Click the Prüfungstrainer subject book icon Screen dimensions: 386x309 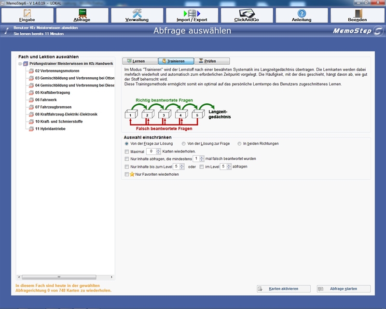[x=26, y=64]
